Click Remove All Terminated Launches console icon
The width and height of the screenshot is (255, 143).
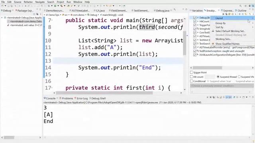[x=214, y=97]
